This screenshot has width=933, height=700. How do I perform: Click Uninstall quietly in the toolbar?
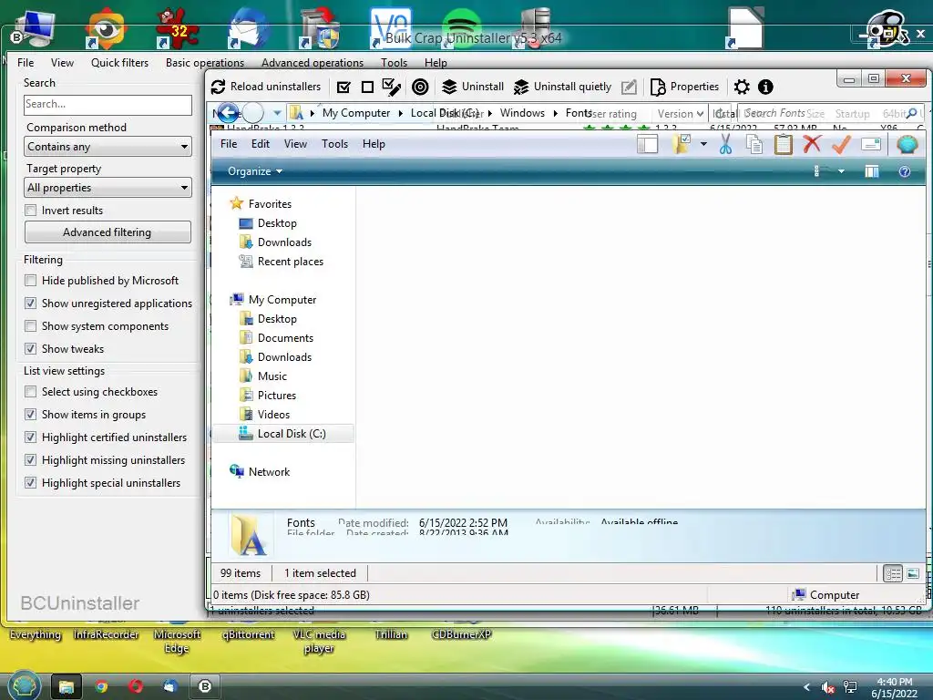pyautogui.click(x=562, y=87)
